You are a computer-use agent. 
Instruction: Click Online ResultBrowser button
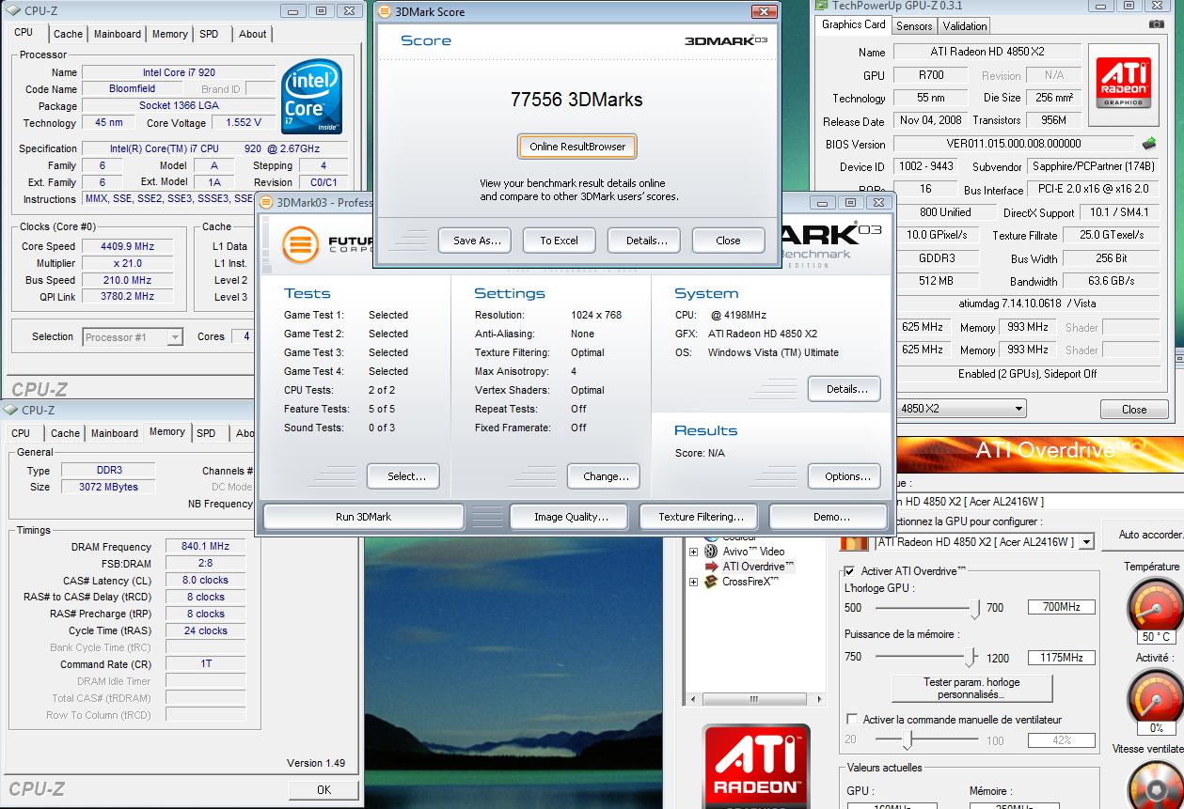pos(577,147)
